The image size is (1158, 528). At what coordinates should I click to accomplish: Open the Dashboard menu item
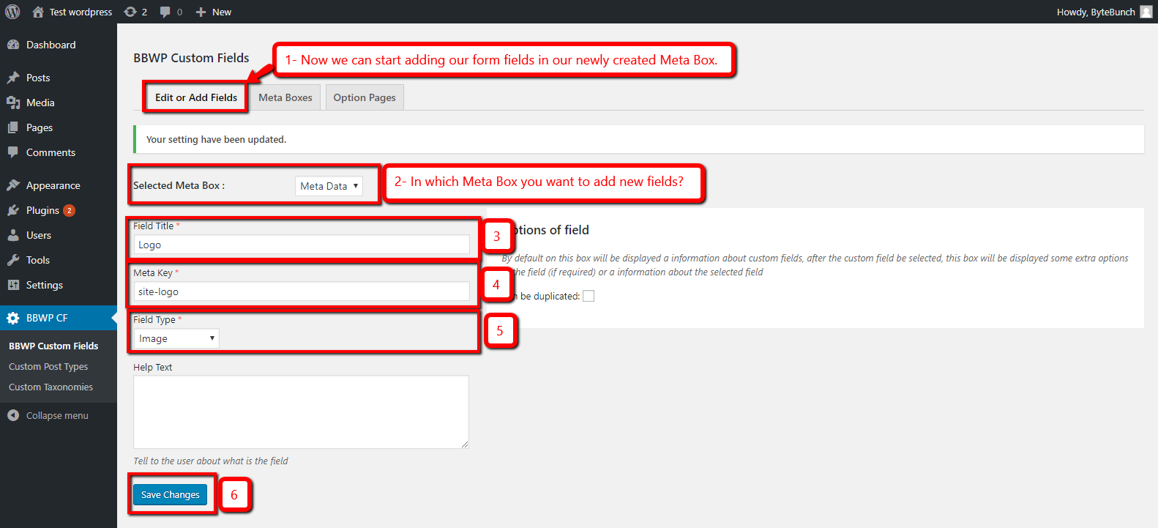(x=59, y=45)
